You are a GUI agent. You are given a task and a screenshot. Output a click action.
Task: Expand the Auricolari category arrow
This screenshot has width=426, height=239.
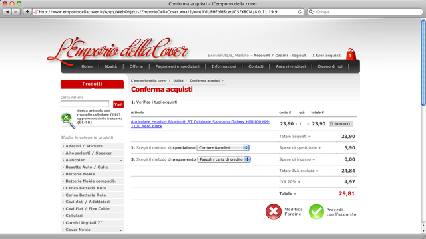pyautogui.click(x=121, y=160)
